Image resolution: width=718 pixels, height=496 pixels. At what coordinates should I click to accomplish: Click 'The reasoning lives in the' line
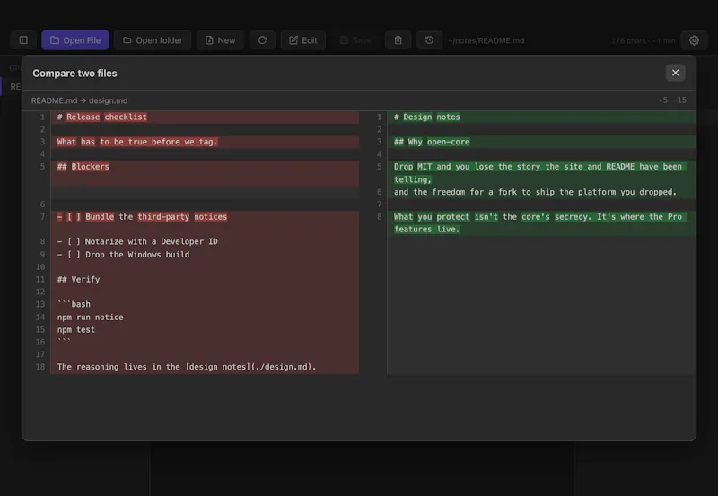click(205, 367)
